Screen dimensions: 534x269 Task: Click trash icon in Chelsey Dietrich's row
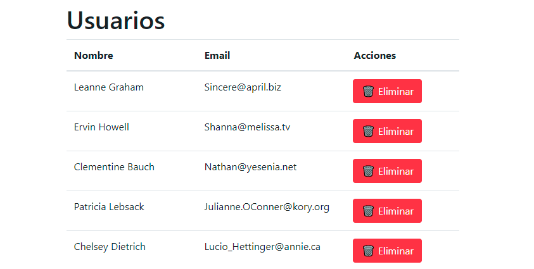pos(368,251)
